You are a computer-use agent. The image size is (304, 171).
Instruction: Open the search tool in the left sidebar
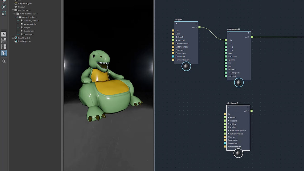point(4,61)
